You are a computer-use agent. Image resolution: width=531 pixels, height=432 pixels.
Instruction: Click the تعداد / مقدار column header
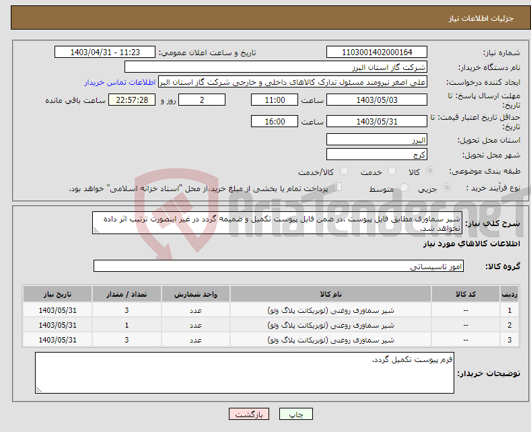point(127,294)
